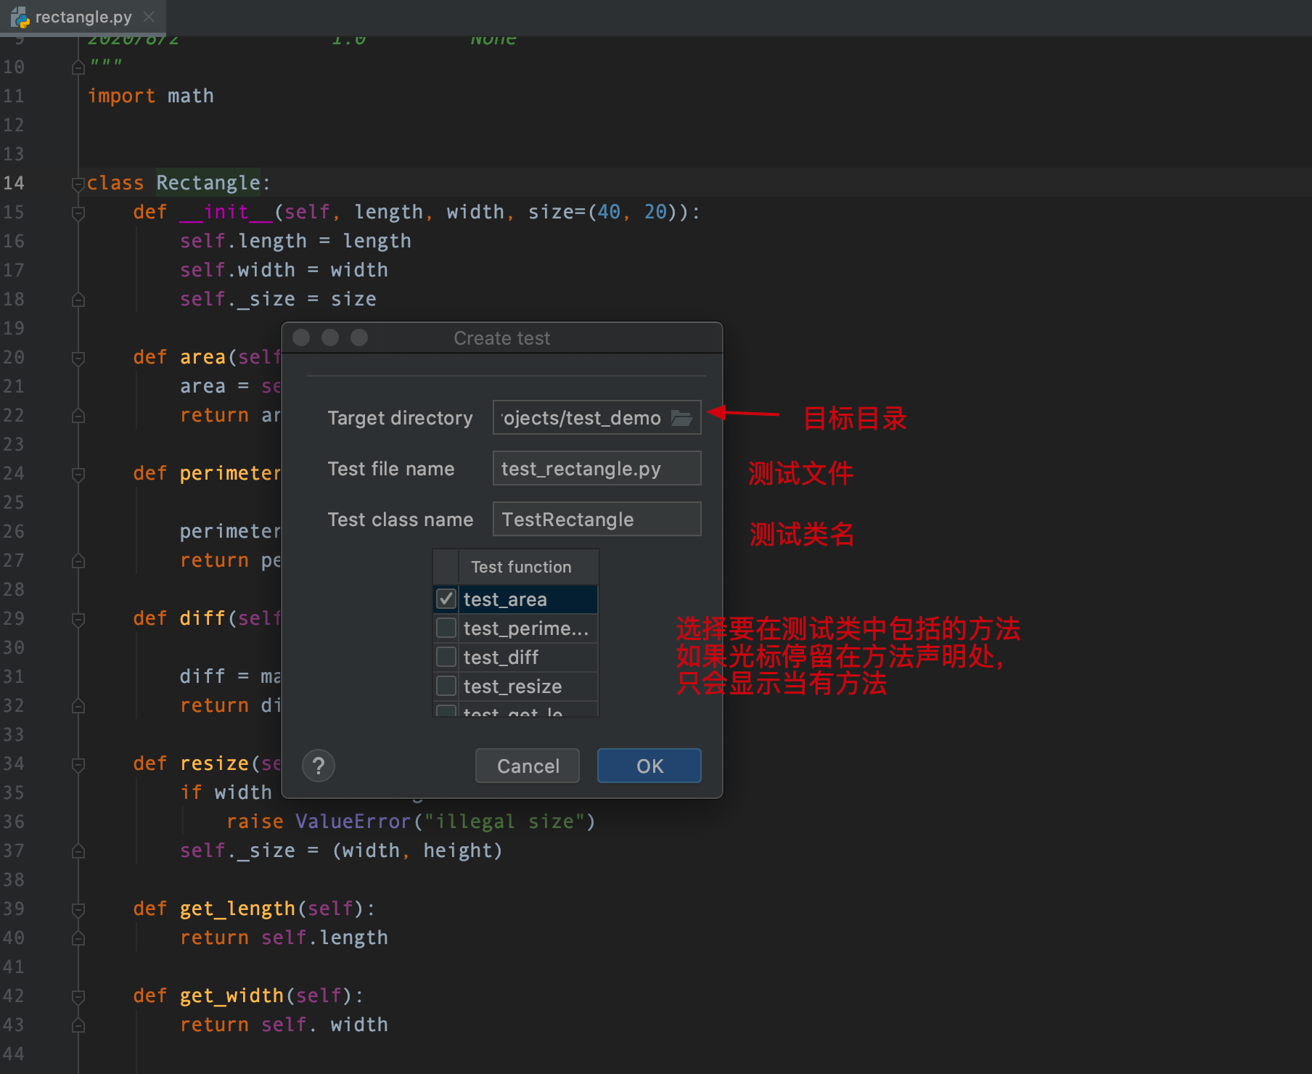Collapse the __init__ method fold marker
This screenshot has height=1074, width=1312.
[x=78, y=213]
